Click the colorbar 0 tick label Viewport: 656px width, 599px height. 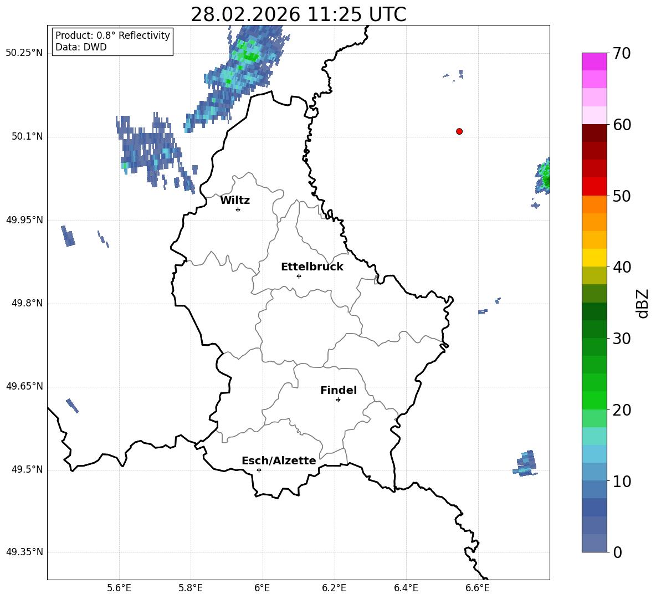point(617,552)
